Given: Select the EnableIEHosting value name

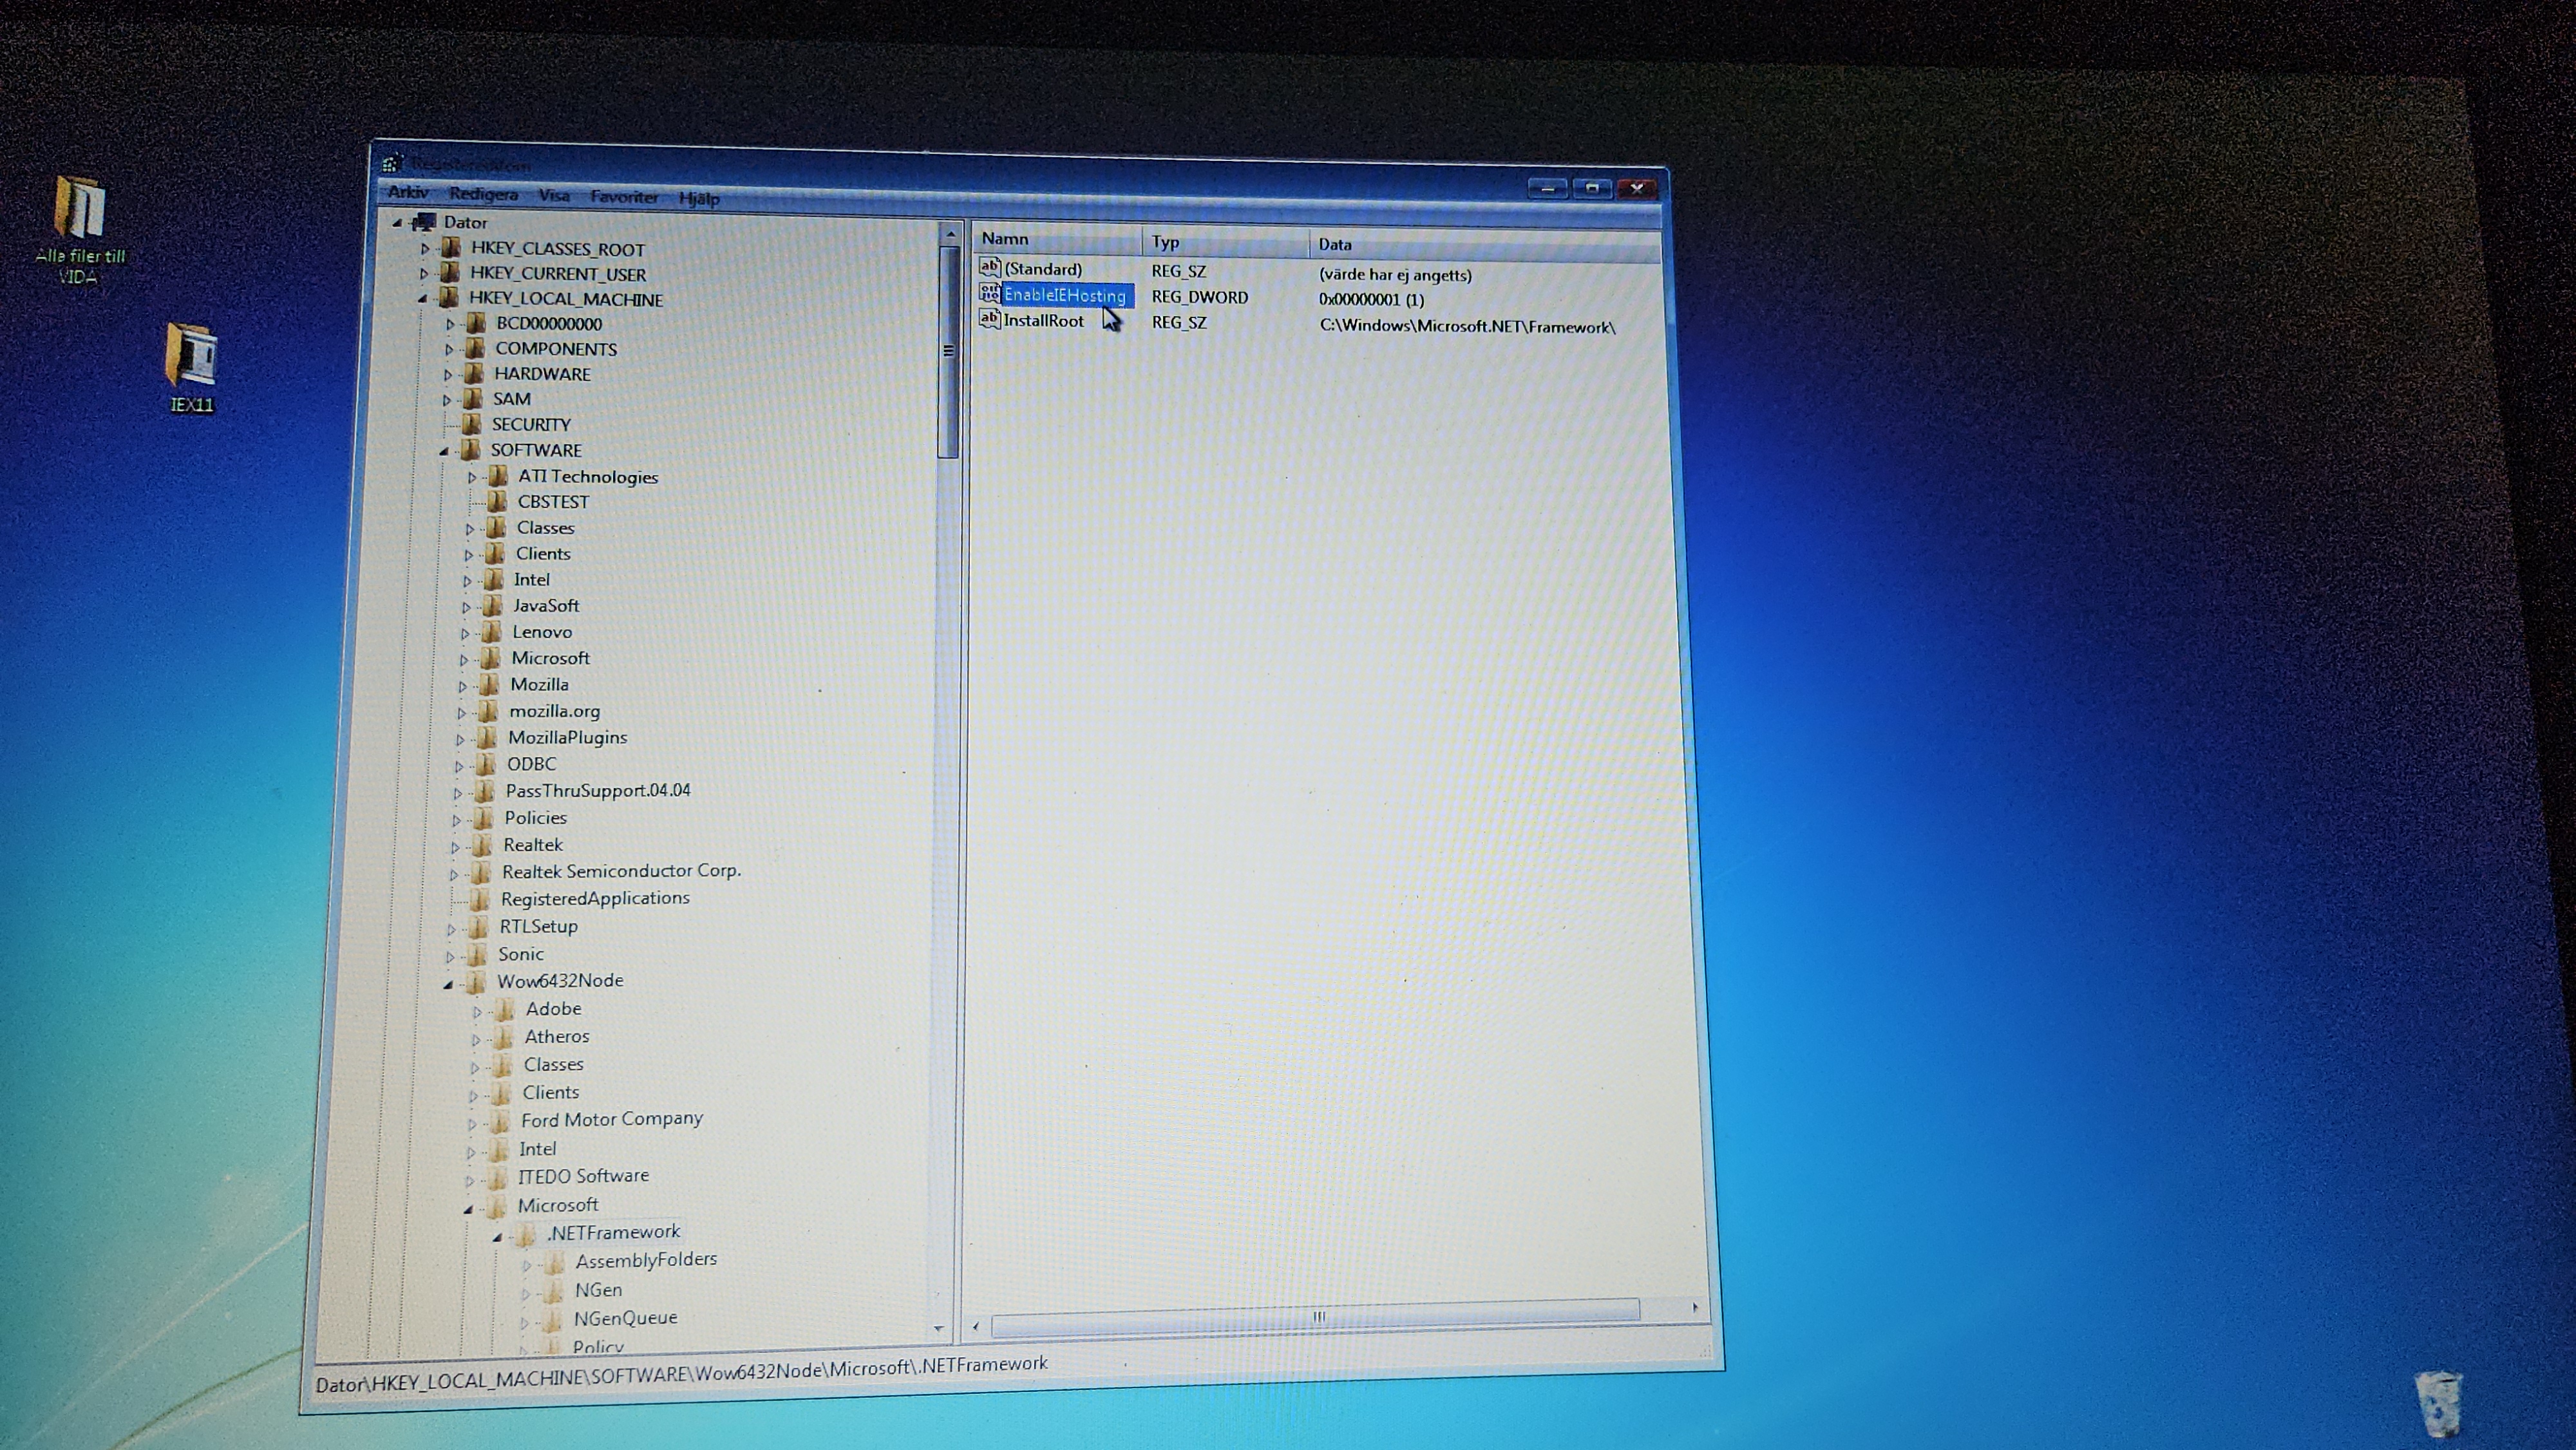Looking at the screenshot, I should [x=1066, y=295].
